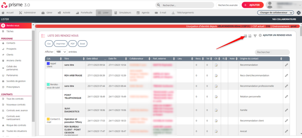302x138 pixels.
Task: Sort the table by Titre column
Action: (x=73, y=59)
